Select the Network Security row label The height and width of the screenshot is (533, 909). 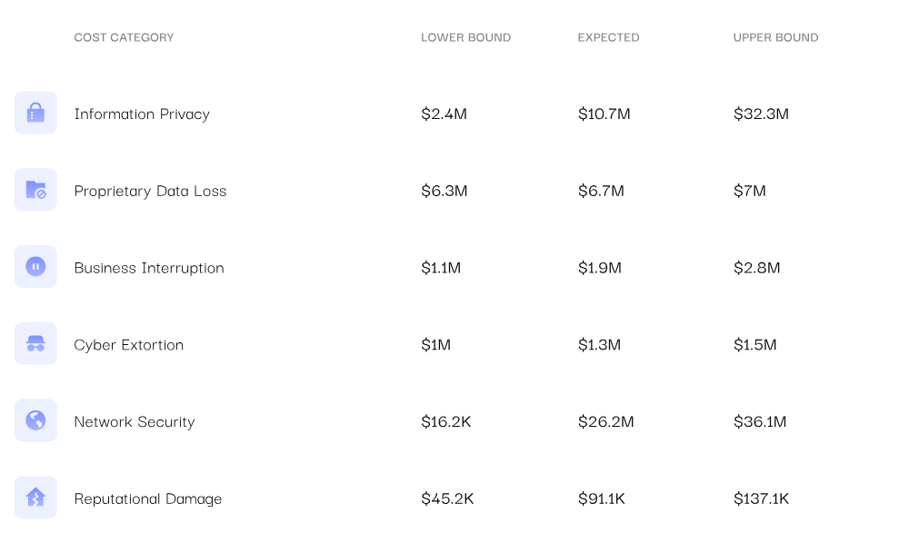[x=135, y=422]
